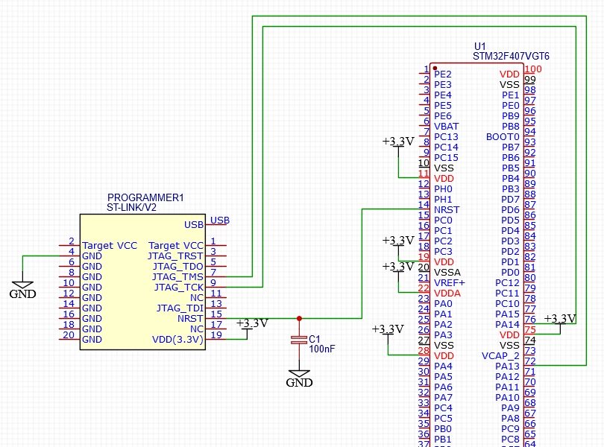Viewport: 604px width, 447px height.
Task: Select the ST-LINK/V2 part name label
Action: 131,208
